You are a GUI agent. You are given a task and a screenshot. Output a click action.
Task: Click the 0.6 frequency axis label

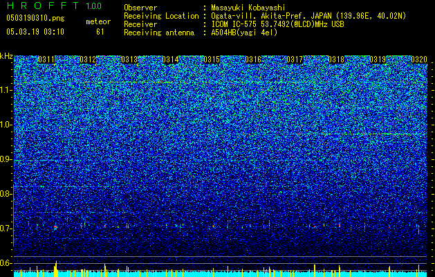(6, 263)
